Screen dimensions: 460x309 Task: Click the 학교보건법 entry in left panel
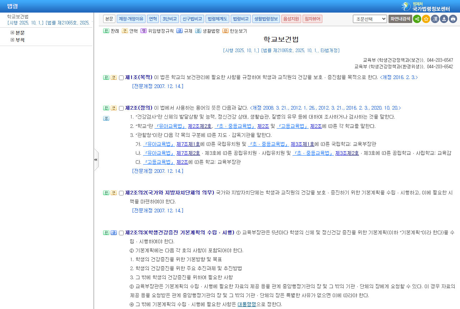[18, 17]
